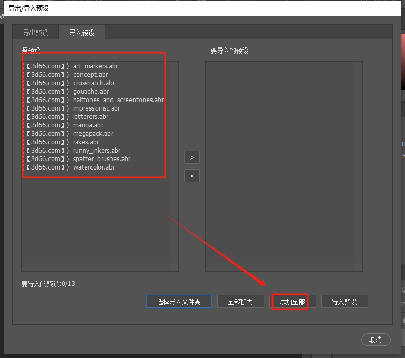Click the 添加全部 button
The image size is (405, 358).
(x=292, y=302)
